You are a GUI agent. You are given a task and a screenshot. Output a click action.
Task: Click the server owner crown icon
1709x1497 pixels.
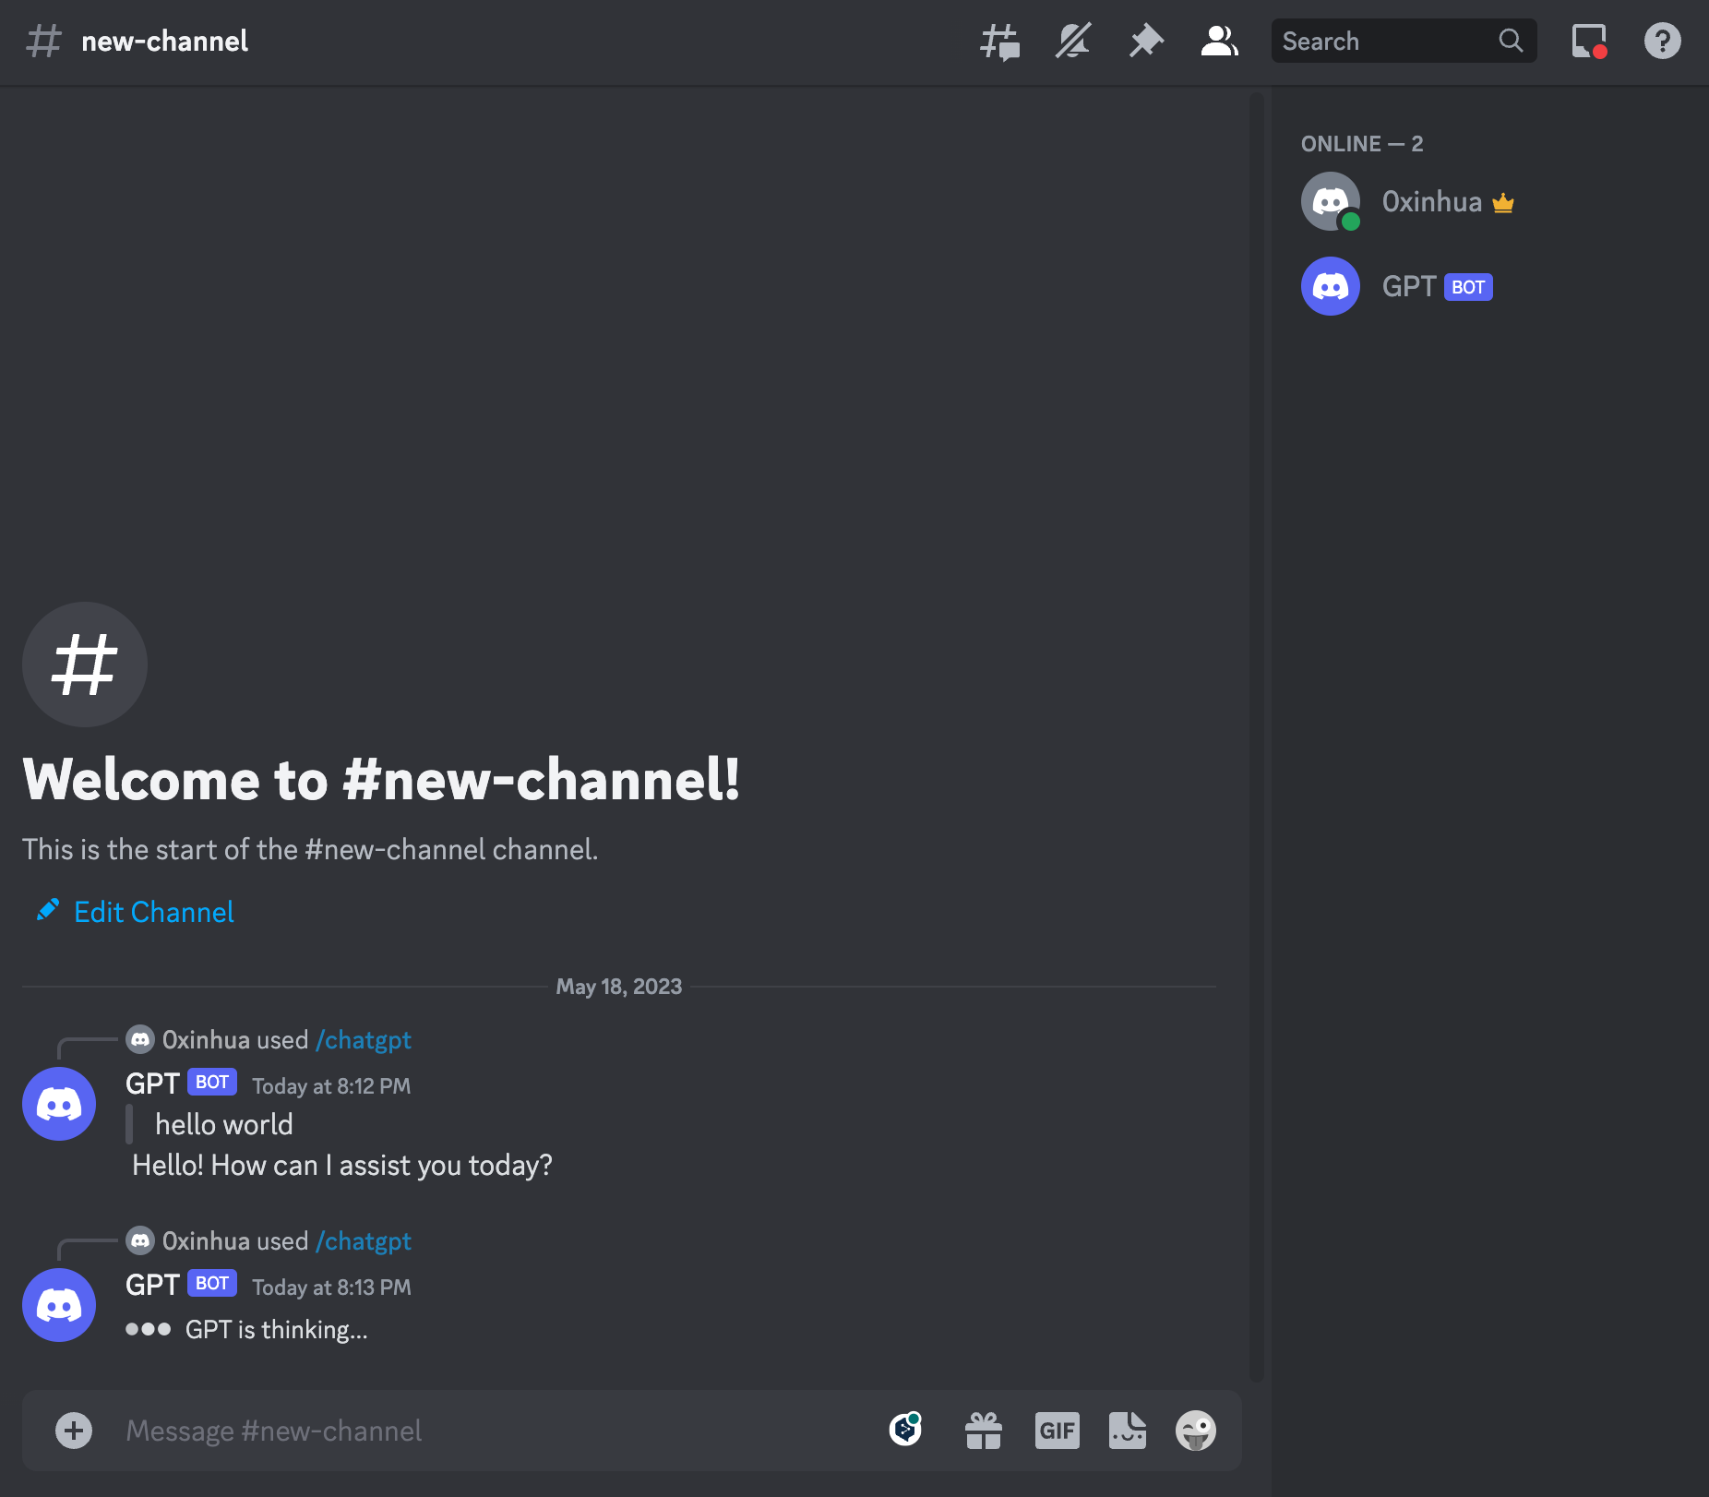1503,203
